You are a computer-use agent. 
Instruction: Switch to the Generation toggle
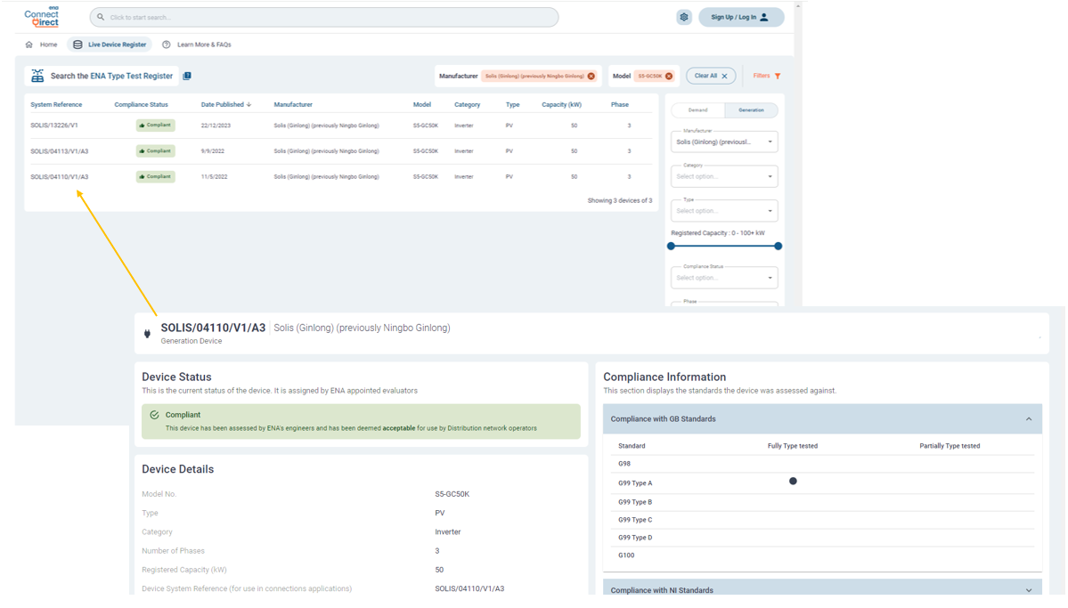751,110
